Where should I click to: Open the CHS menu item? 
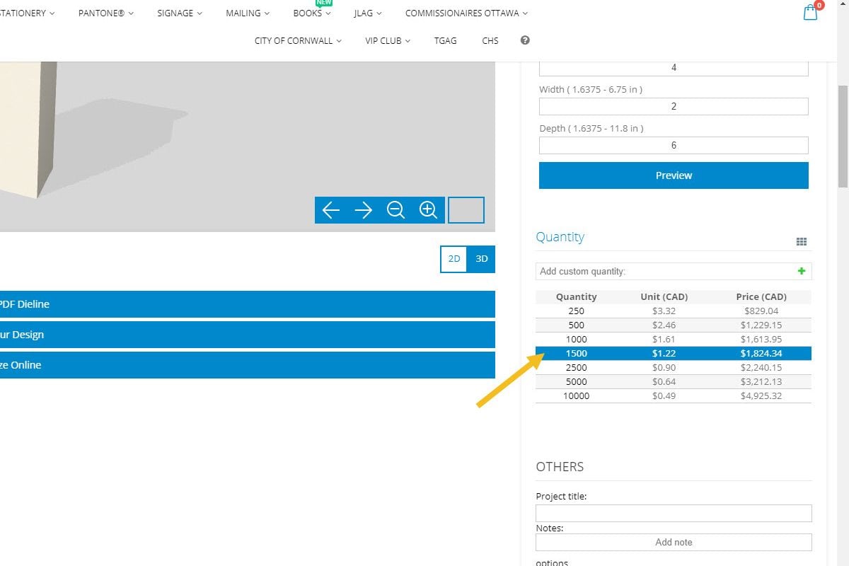pos(490,40)
